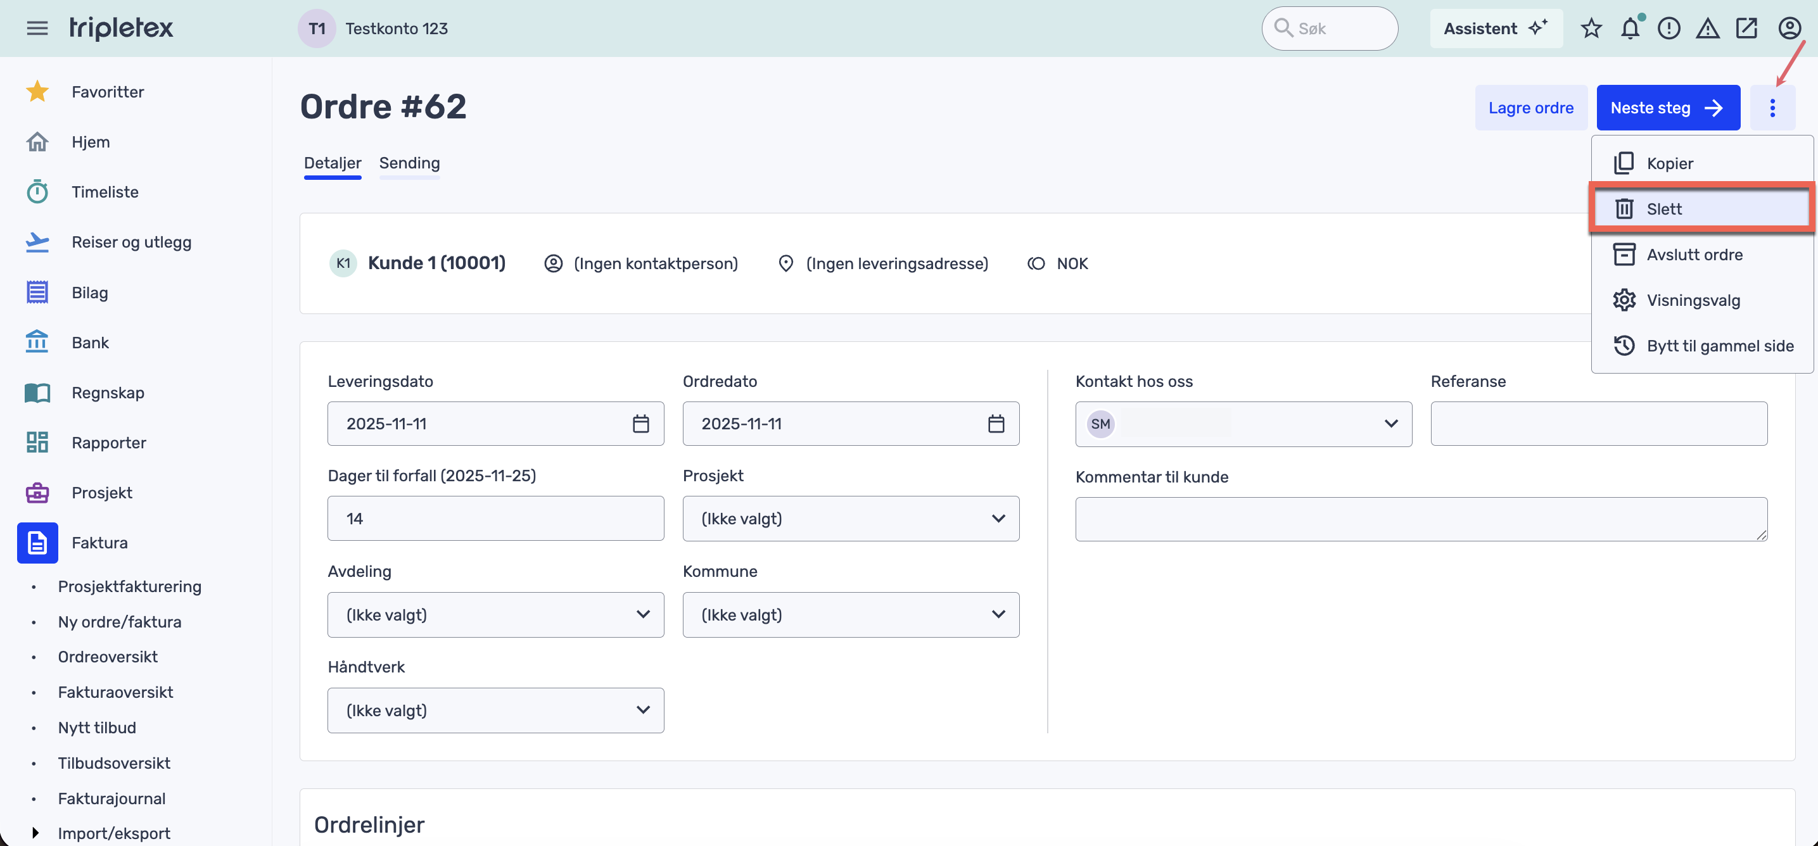1818x846 pixels.
Task: Expand Import/eksport tree item
Action: point(35,833)
